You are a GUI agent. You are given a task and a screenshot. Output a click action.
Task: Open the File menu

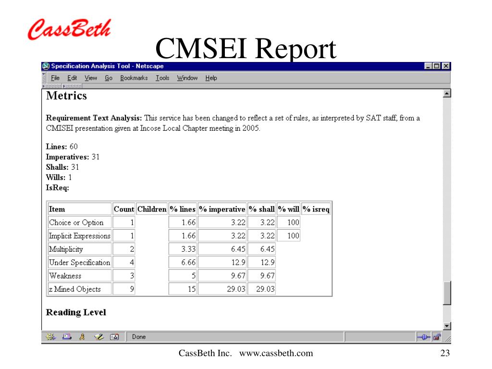point(55,78)
